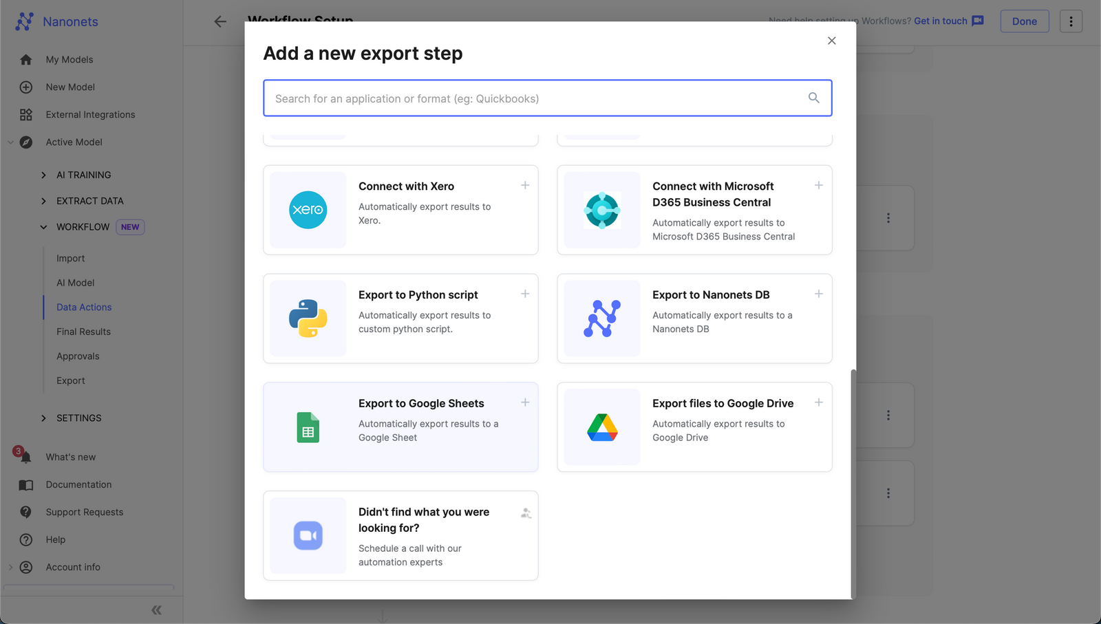Open the three-dot menu near Done
1101x624 pixels.
pyautogui.click(x=1071, y=21)
